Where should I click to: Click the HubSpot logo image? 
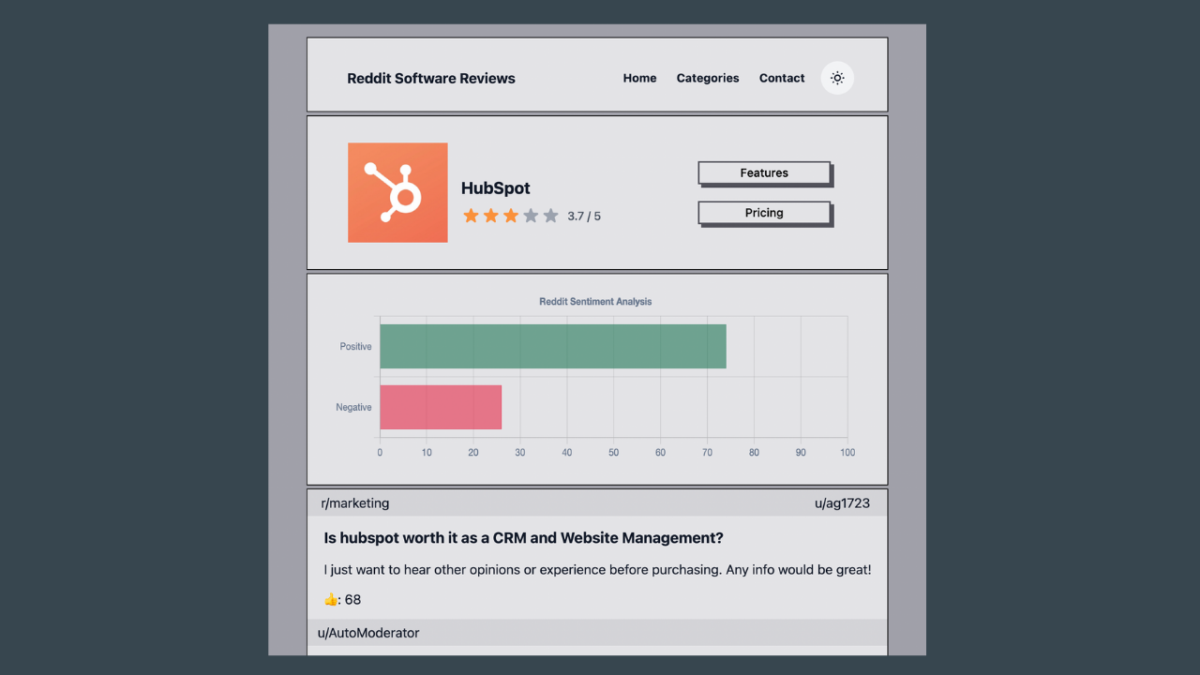coord(397,192)
